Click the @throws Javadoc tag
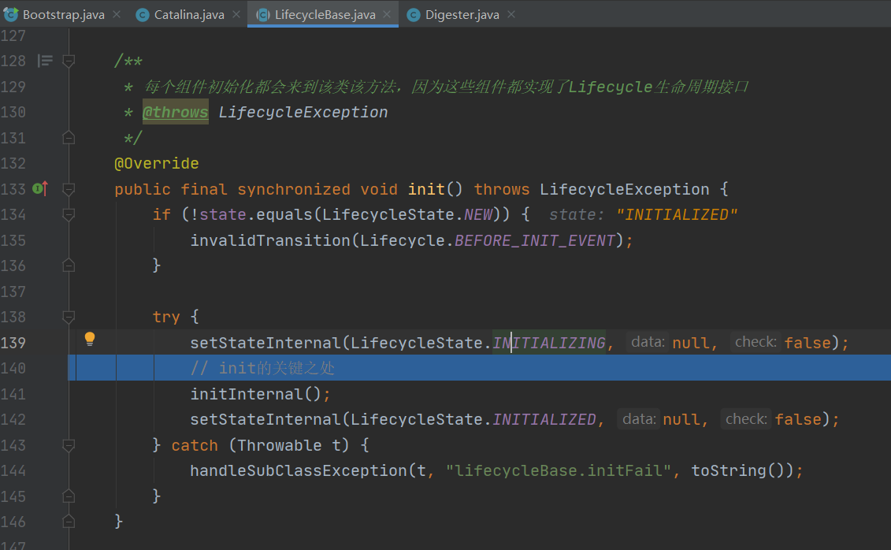Screen dimensions: 891x550 tap(176, 112)
